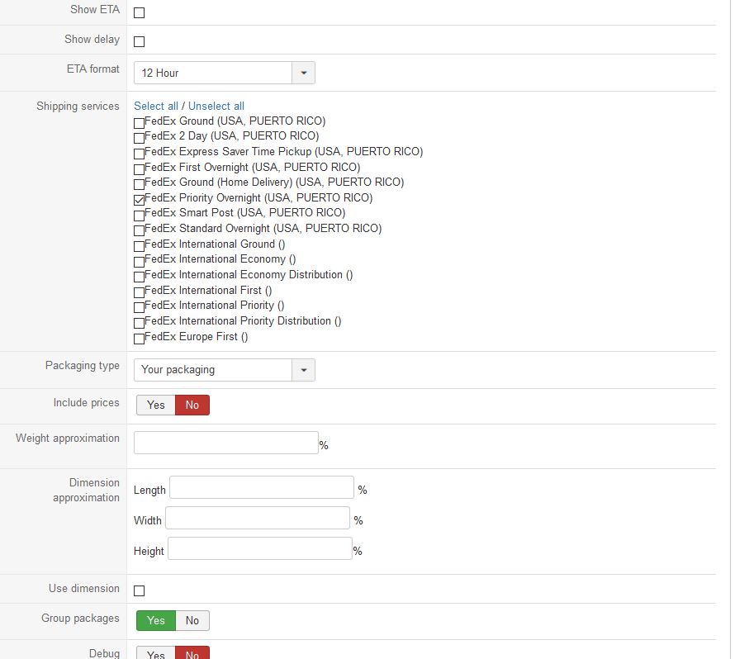Set Group packages to No

[192, 620]
